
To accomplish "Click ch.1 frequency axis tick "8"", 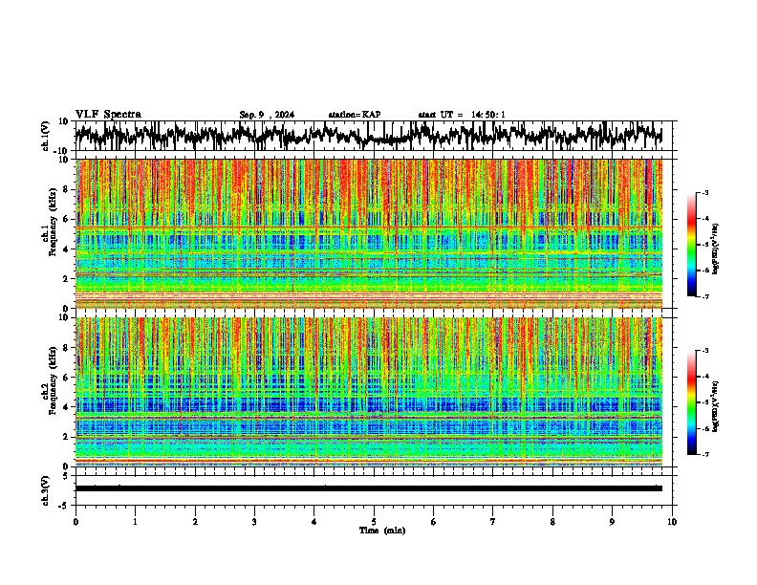I will pos(66,189).
